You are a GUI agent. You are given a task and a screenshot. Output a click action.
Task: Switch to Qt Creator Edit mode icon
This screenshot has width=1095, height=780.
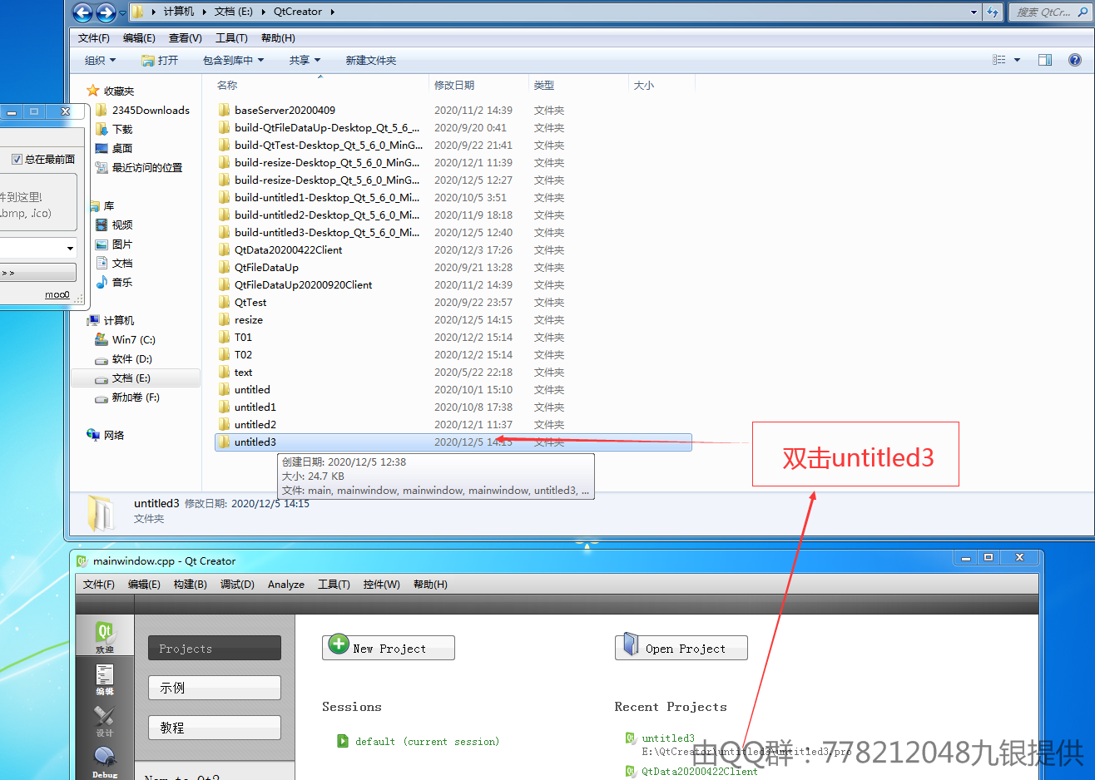105,679
